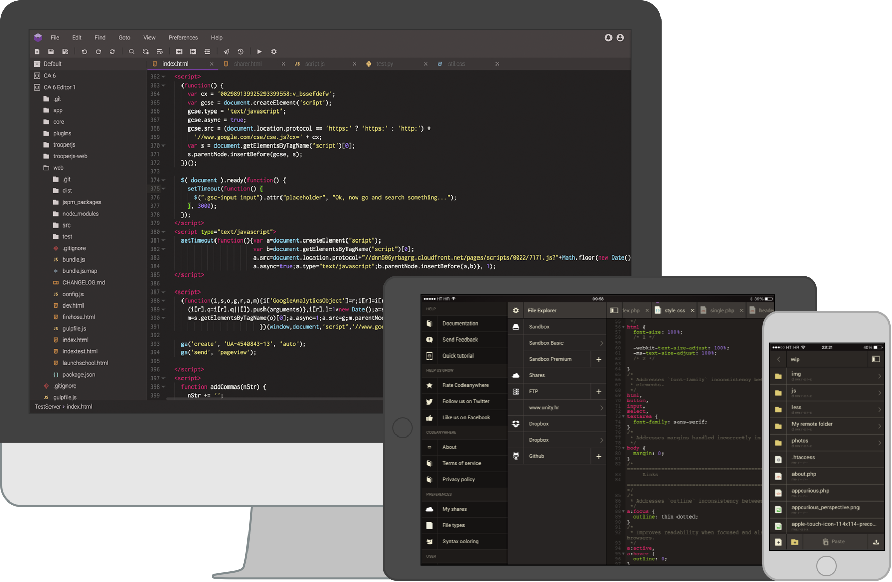Open search using the magnifier icon
This screenshot has height=582, width=892.
click(x=131, y=51)
